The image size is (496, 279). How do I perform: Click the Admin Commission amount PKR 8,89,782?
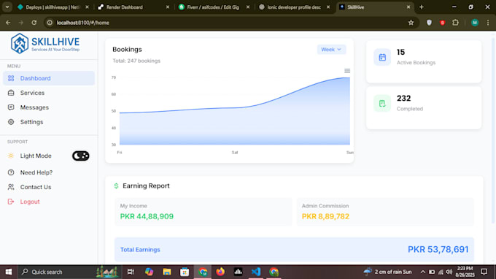click(x=325, y=216)
